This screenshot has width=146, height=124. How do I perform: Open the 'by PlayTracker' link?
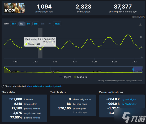pyautogui.click(x=129, y=104)
